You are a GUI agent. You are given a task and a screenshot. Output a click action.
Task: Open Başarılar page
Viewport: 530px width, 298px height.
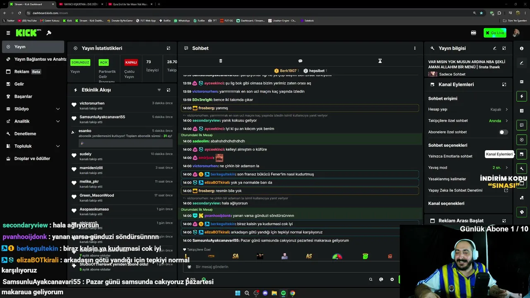coord(32,96)
